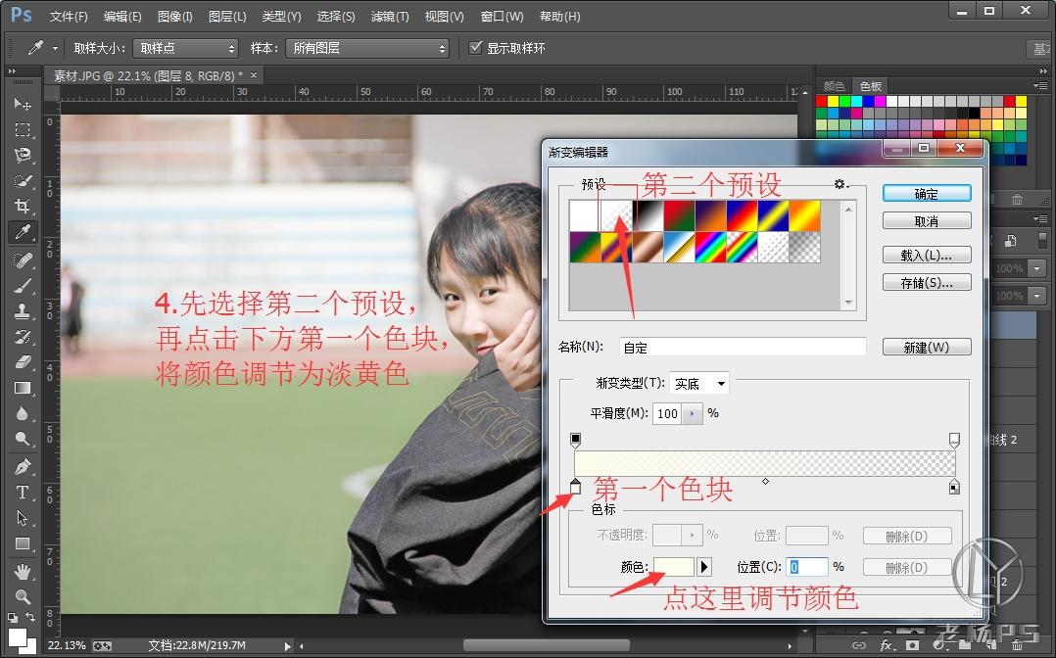1056x658 pixels.
Task: Click the 名称 gradient name field
Action: point(743,347)
